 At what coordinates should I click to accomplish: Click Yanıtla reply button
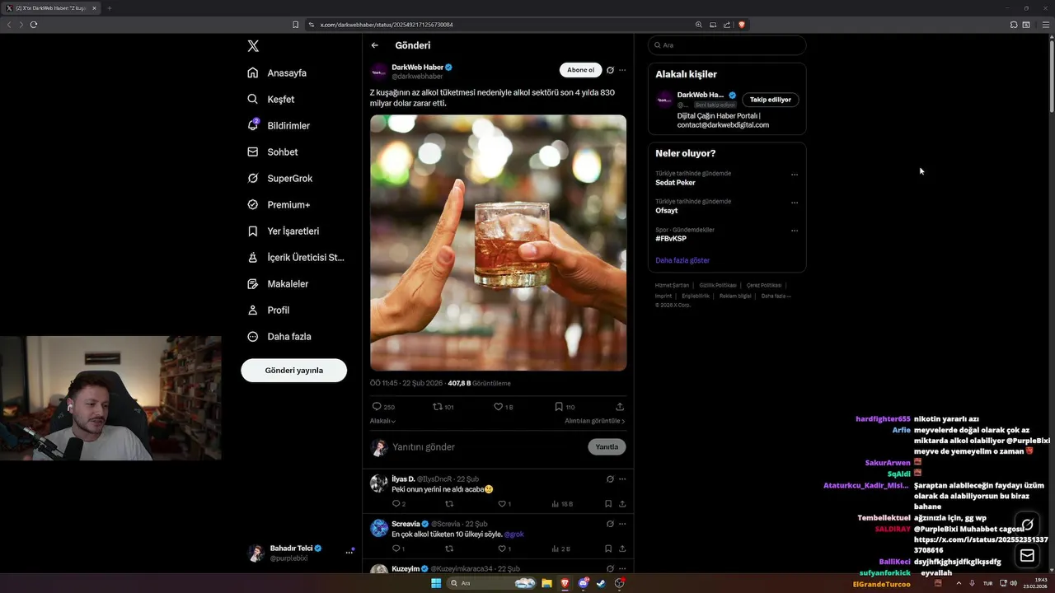607,446
